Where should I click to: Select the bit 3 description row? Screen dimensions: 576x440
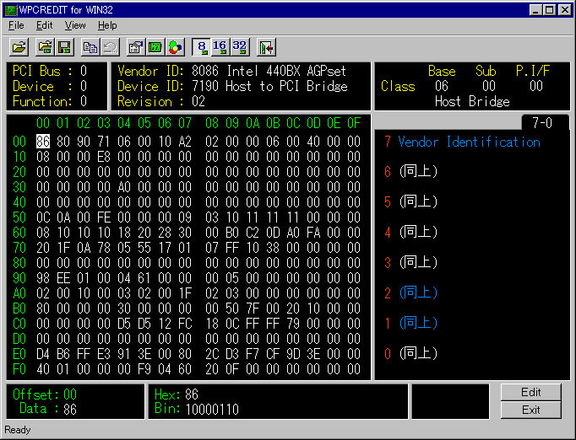pos(410,262)
